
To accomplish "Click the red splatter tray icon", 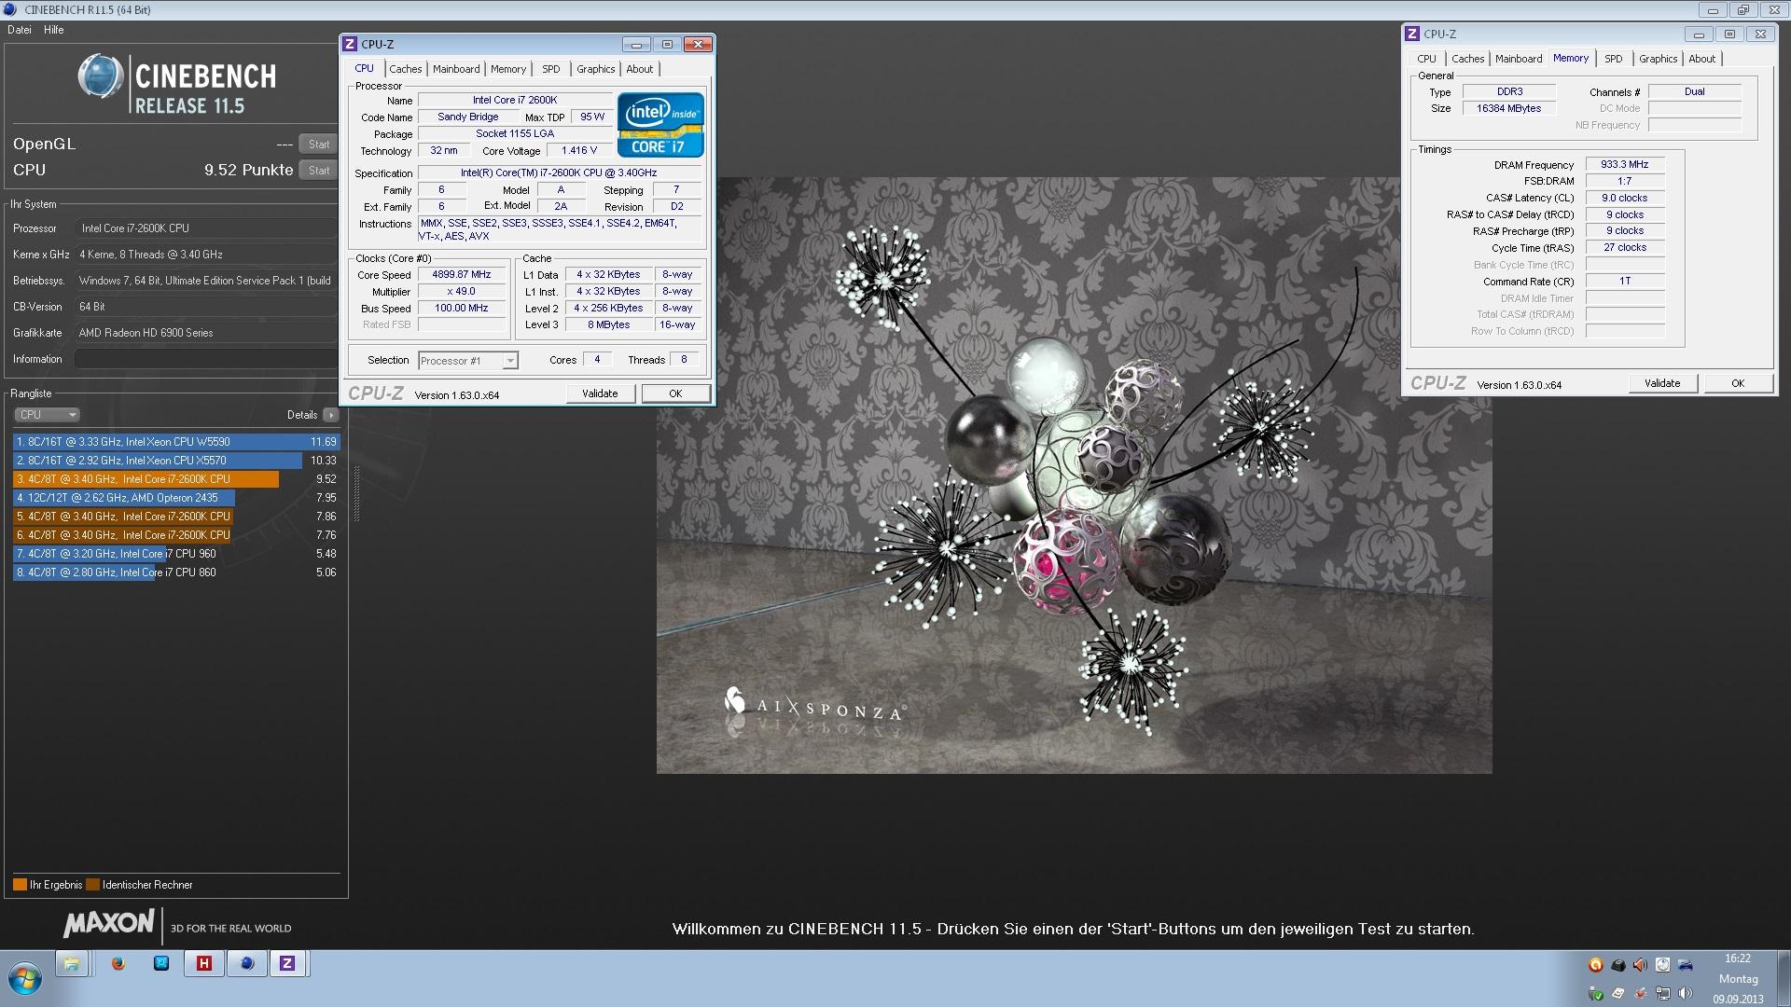I will pos(1640,993).
